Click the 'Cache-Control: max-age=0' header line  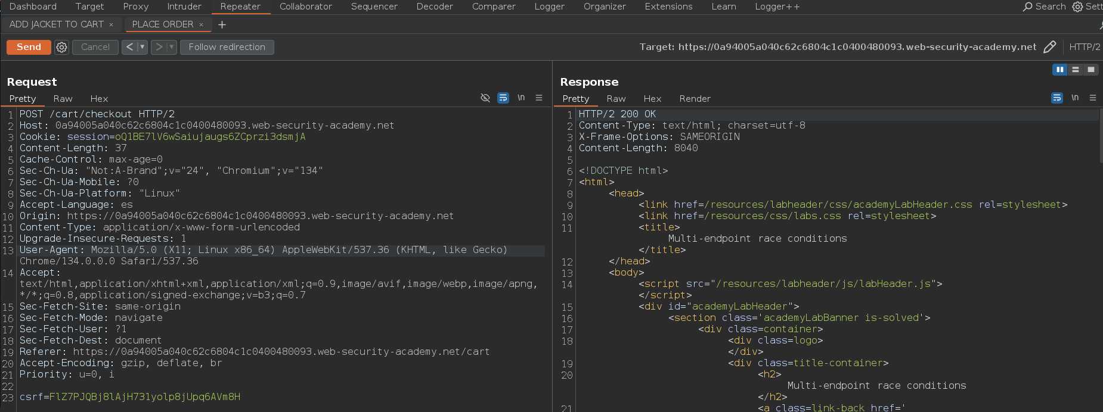(x=91, y=160)
